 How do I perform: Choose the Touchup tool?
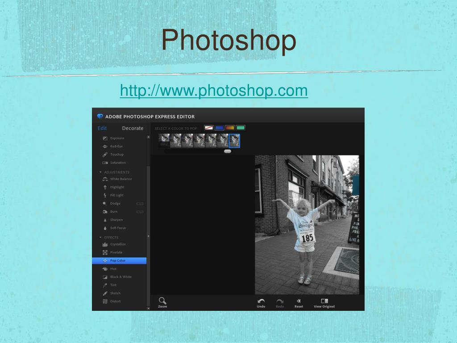pos(113,155)
